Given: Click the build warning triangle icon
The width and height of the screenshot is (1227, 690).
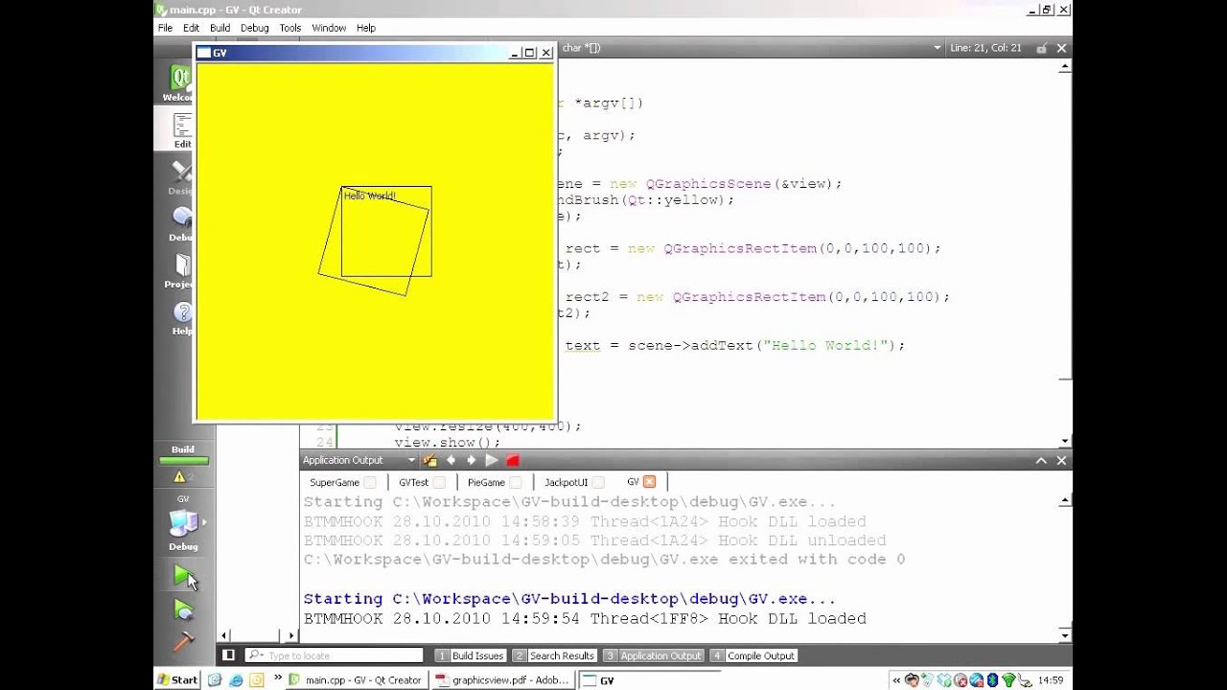Looking at the screenshot, I should pyautogui.click(x=178, y=476).
